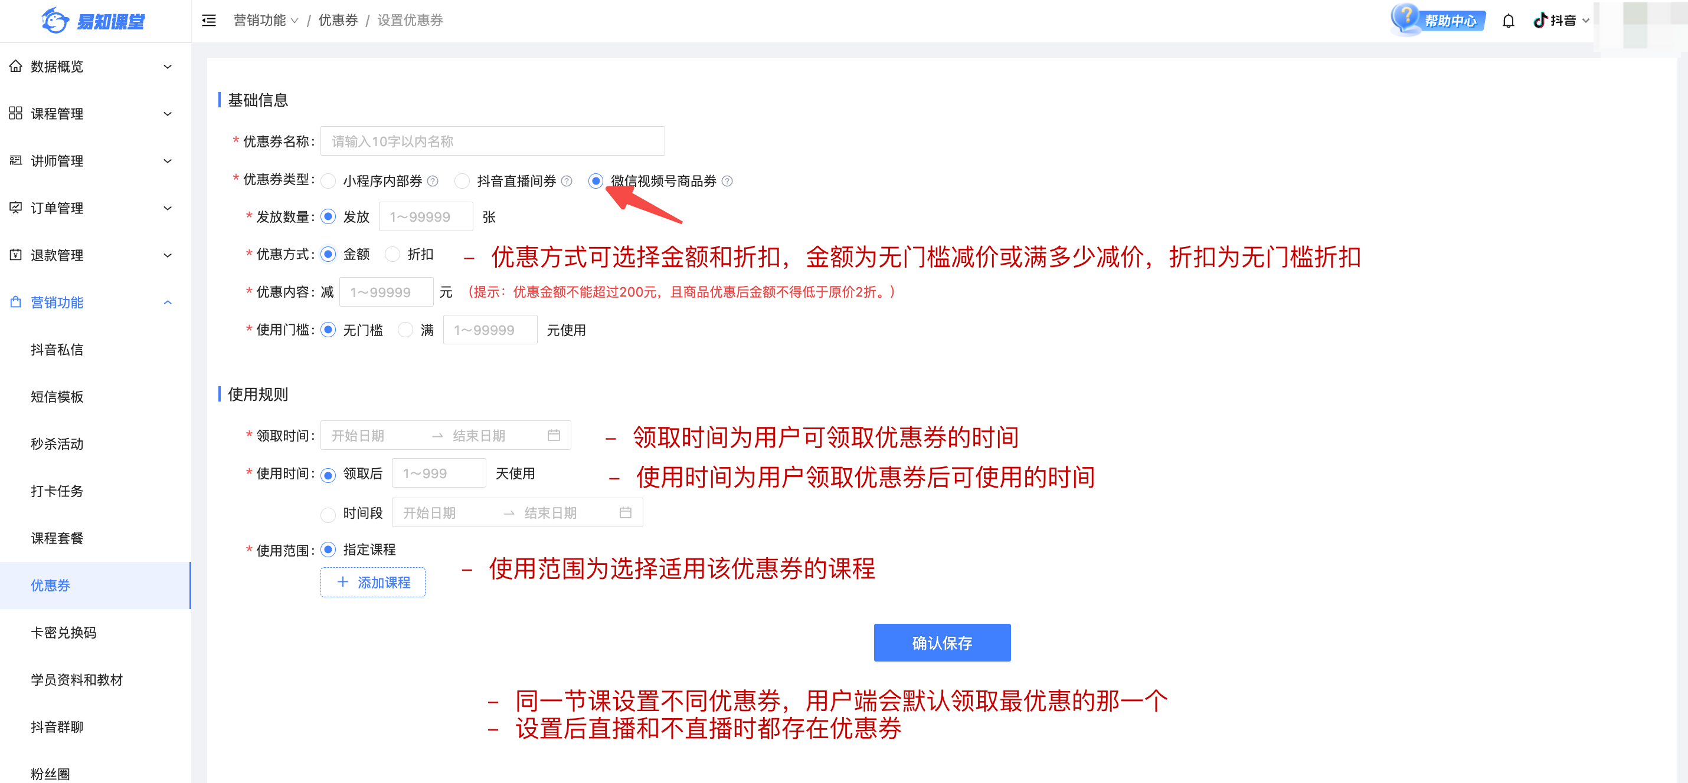Viewport: 1688px width, 783px height.
Task: Click the 添加课程 button
Action: point(372,582)
